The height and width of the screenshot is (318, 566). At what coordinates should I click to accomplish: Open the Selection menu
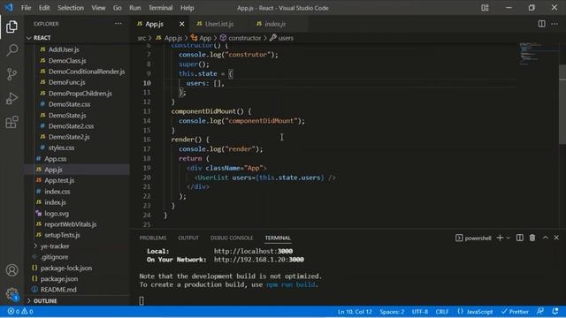click(71, 8)
